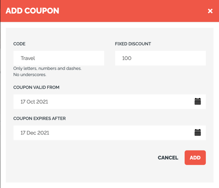Confirm with the red Add button
The image size is (219, 188).
[195, 158]
